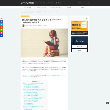Click the blue crown icon below Pocket
This screenshot has width=110, height=110.
(1, 36)
